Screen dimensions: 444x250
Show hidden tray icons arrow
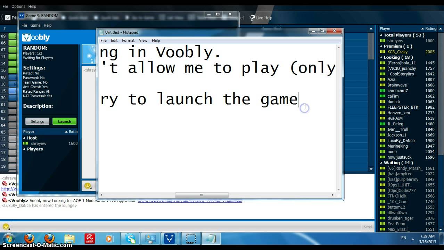[413, 239]
